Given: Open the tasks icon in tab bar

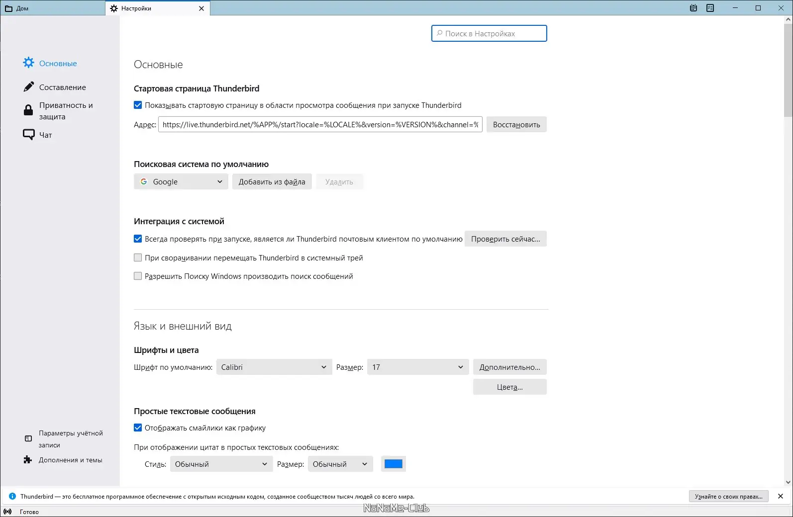Looking at the screenshot, I should (x=710, y=8).
